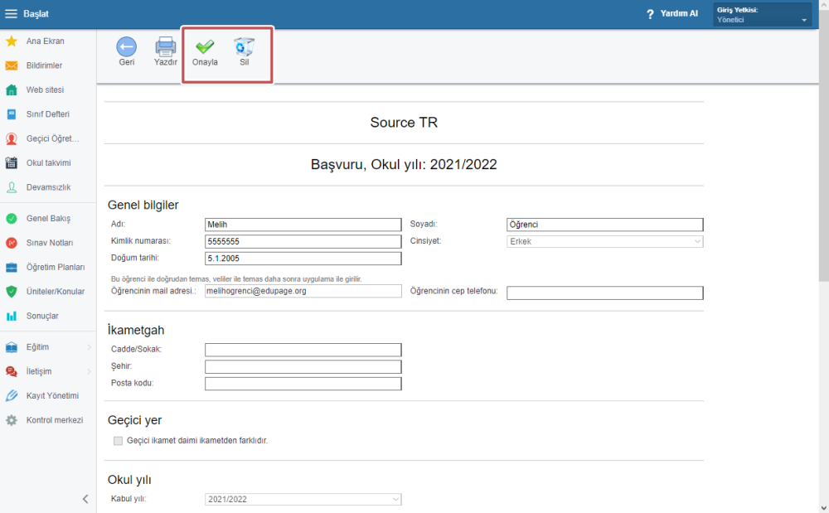The height and width of the screenshot is (513, 829).
Task: Click scrollbar down arrow at bottom right
Action: pyautogui.click(x=824, y=508)
